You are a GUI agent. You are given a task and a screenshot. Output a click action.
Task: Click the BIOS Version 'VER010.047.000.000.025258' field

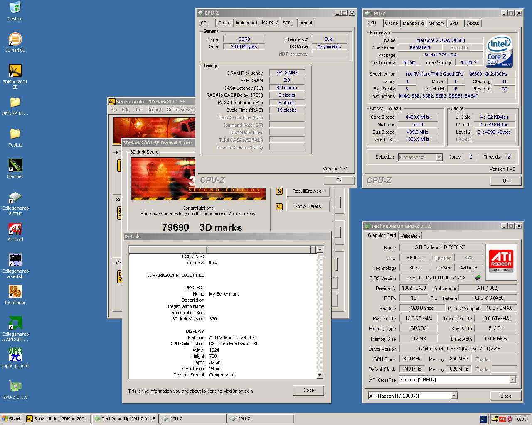tap(436, 278)
